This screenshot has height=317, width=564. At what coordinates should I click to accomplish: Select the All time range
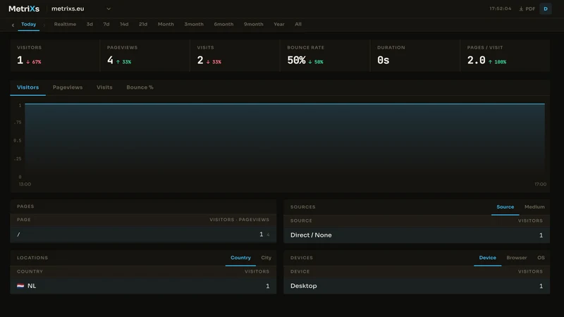298,24
